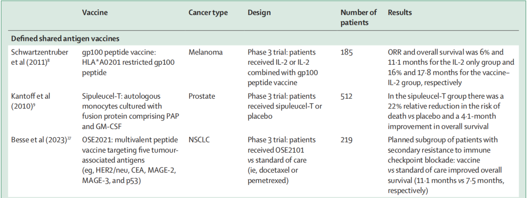Click the patient count 185
Image resolution: width=527 pixels, height=198 pixels.
point(347,51)
